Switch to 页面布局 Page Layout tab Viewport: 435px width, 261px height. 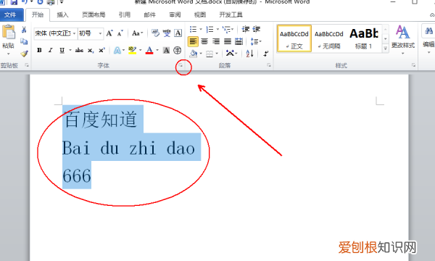(x=94, y=14)
